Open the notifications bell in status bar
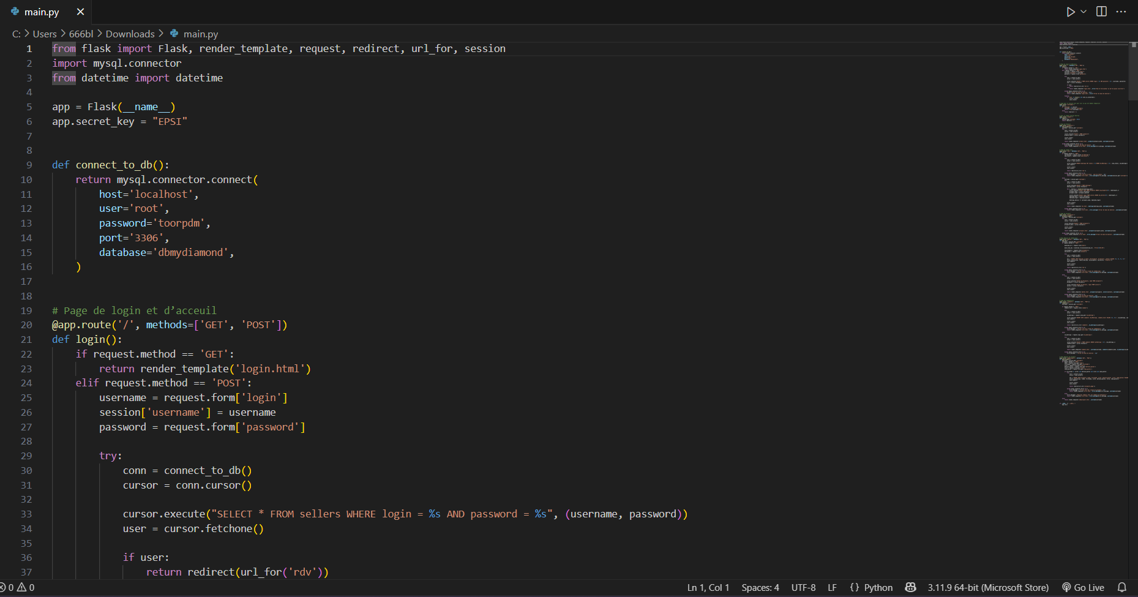Image resolution: width=1138 pixels, height=597 pixels. pyautogui.click(x=1121, y=587)
